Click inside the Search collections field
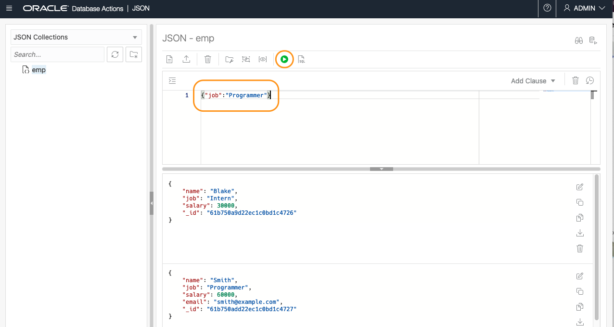This screenshot has width=614, height=327. [57, 54]
